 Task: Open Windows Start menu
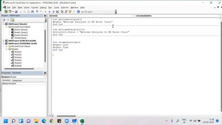click(x=6, y=121)
